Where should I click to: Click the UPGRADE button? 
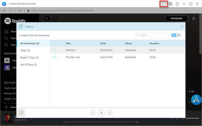pyautogui.click(x=177, y=18)
